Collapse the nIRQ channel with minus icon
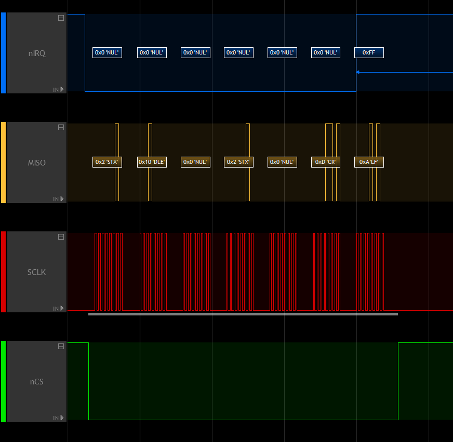This screenshot has height=442, width=453. pos(61,18)
